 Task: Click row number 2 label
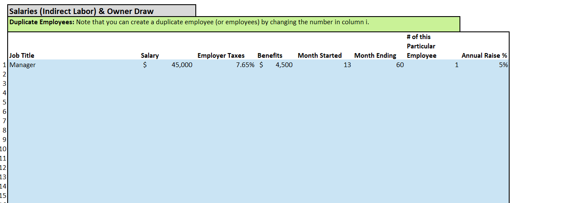(x=4, y=74)
